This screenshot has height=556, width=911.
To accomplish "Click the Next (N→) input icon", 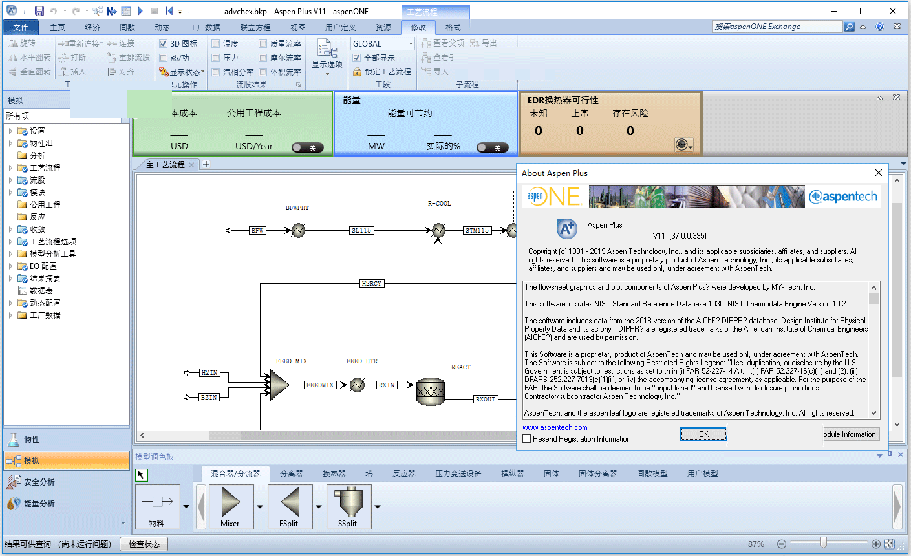I will [111, 11].
